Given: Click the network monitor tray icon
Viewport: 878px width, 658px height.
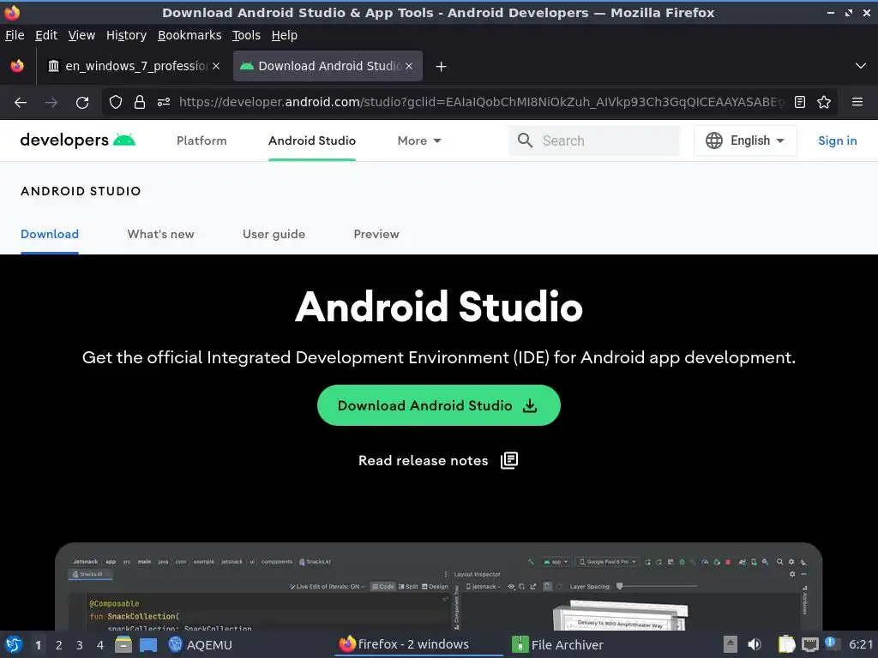Looking at the screenshot, I should click(x=809, y=644).
